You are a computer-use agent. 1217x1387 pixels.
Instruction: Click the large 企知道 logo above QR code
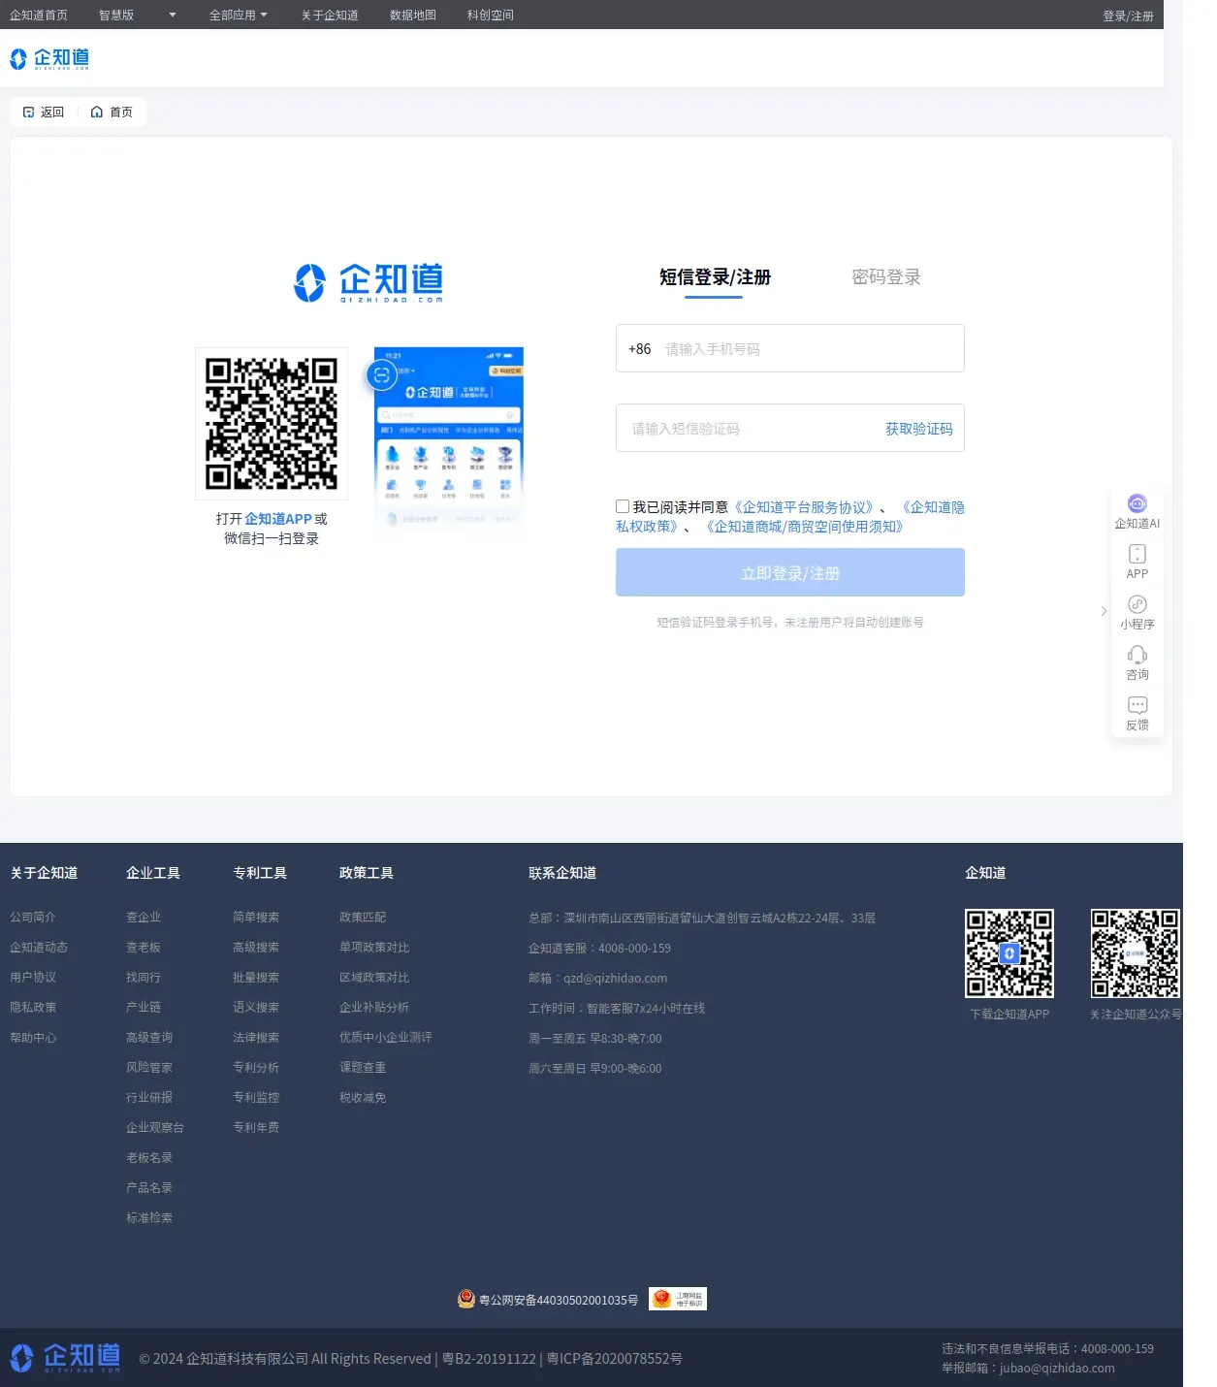pos(368,283)
